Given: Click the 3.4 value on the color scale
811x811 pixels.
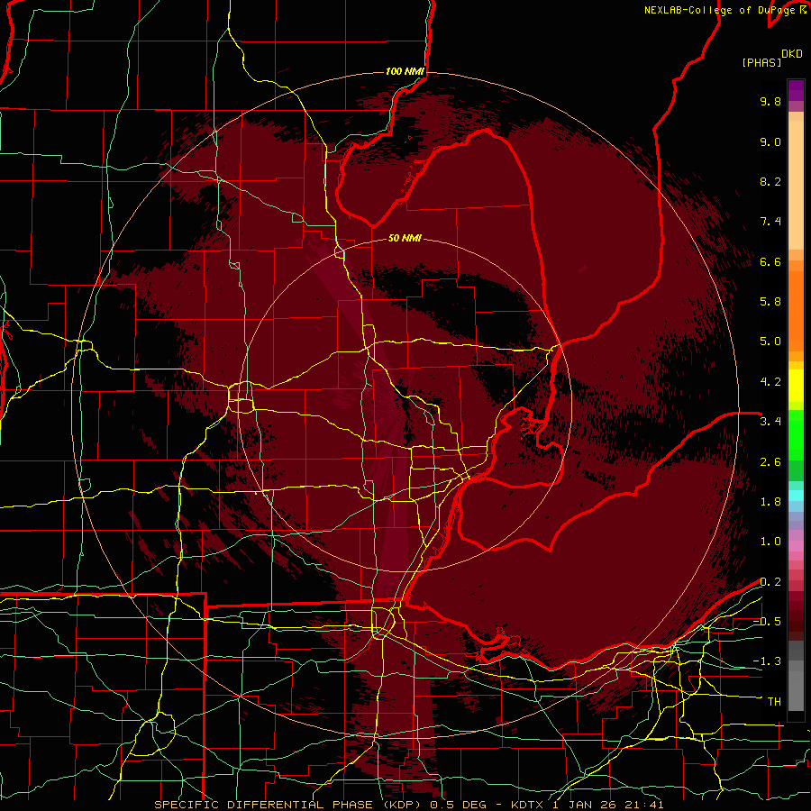Looking at the screenshot, I should [x=770, y=422].
